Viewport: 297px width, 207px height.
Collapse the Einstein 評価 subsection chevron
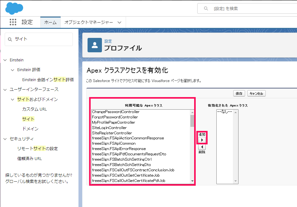pos(13,70)
